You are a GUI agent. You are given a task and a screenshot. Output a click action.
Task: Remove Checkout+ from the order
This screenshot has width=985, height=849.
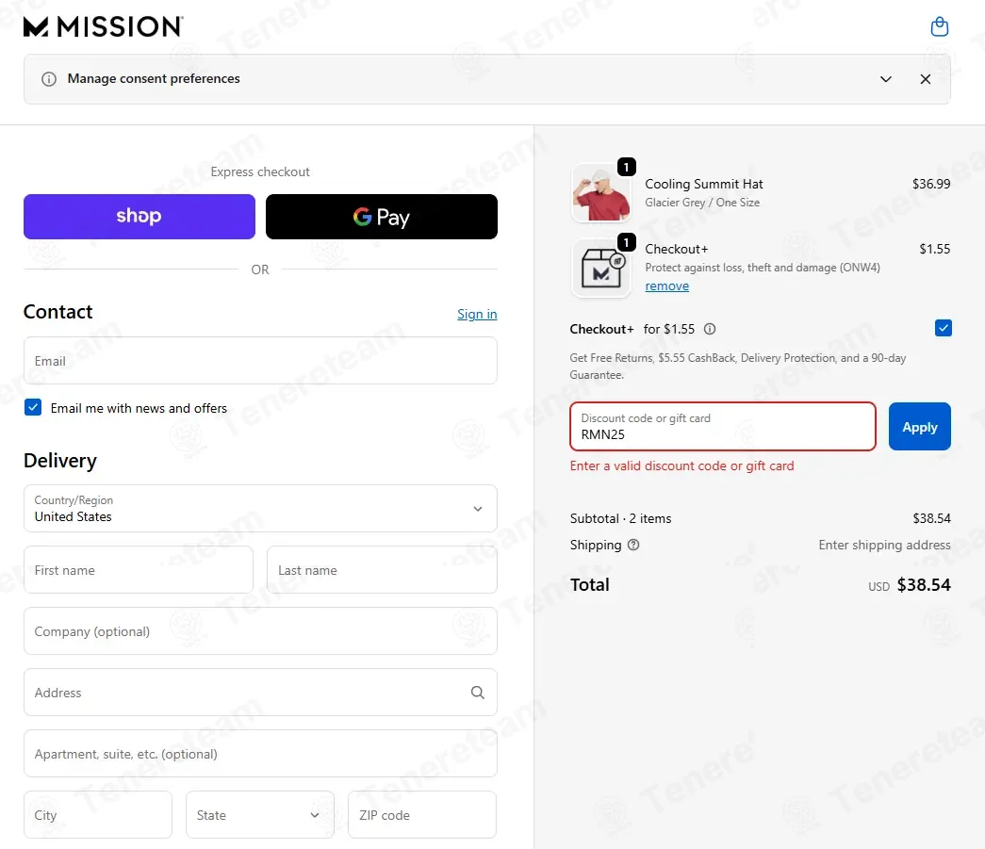tap(666, 286)
